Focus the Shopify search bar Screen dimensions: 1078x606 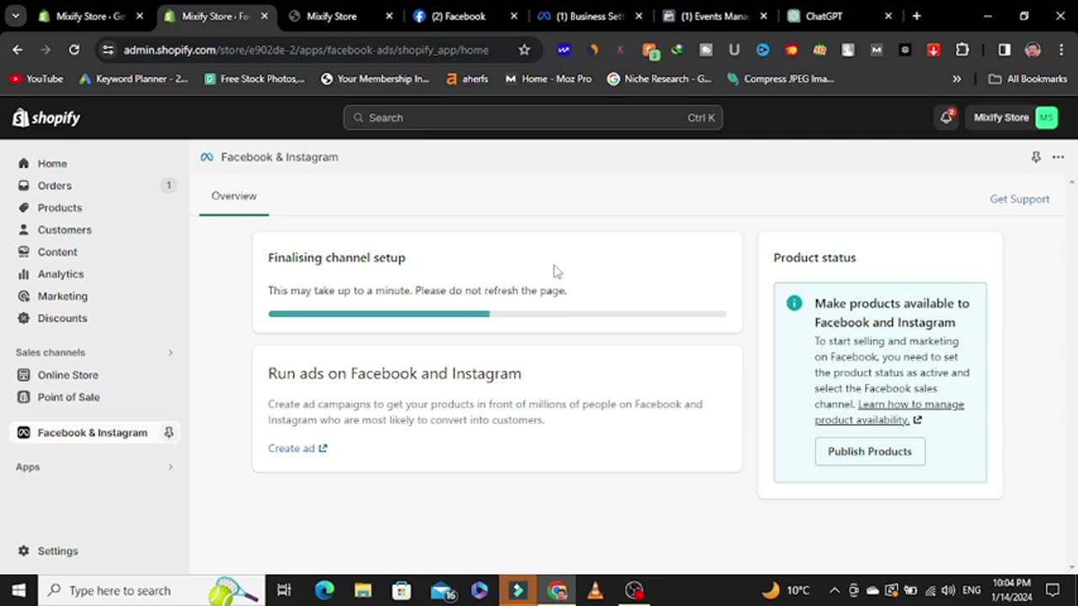[532, 118]
